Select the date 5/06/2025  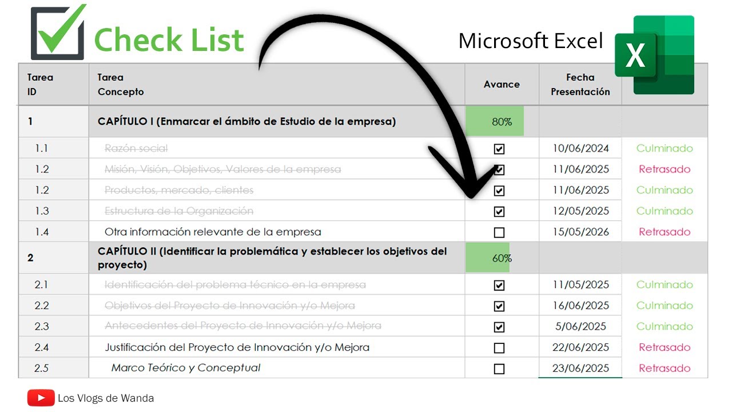coord(580,326)
